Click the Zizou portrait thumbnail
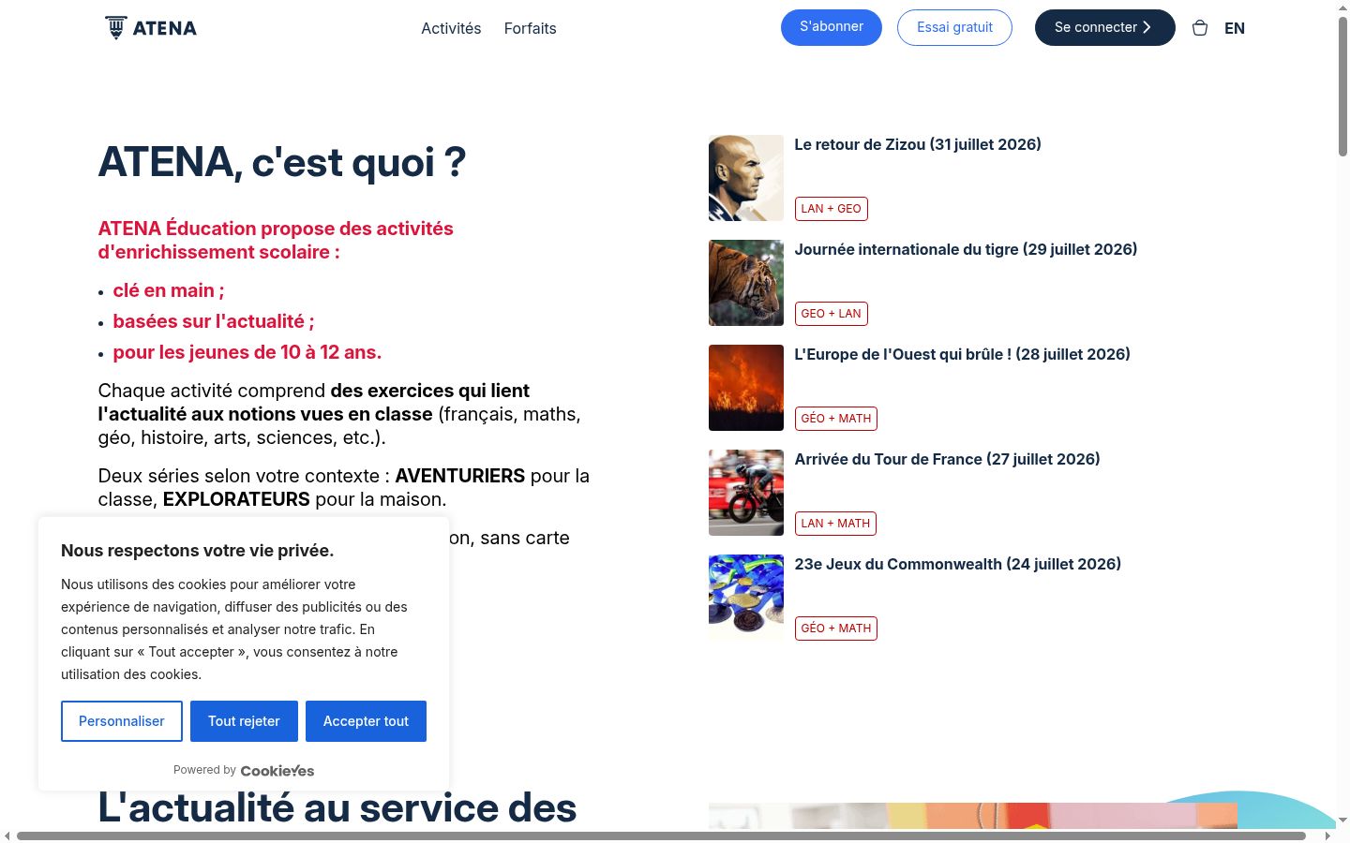 746,178
